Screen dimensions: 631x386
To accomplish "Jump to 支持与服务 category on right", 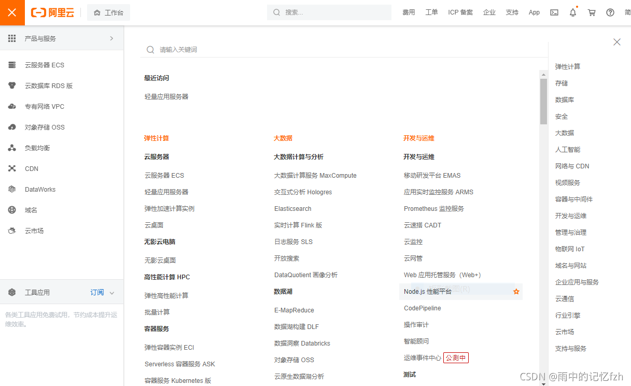I will (571, 348).
